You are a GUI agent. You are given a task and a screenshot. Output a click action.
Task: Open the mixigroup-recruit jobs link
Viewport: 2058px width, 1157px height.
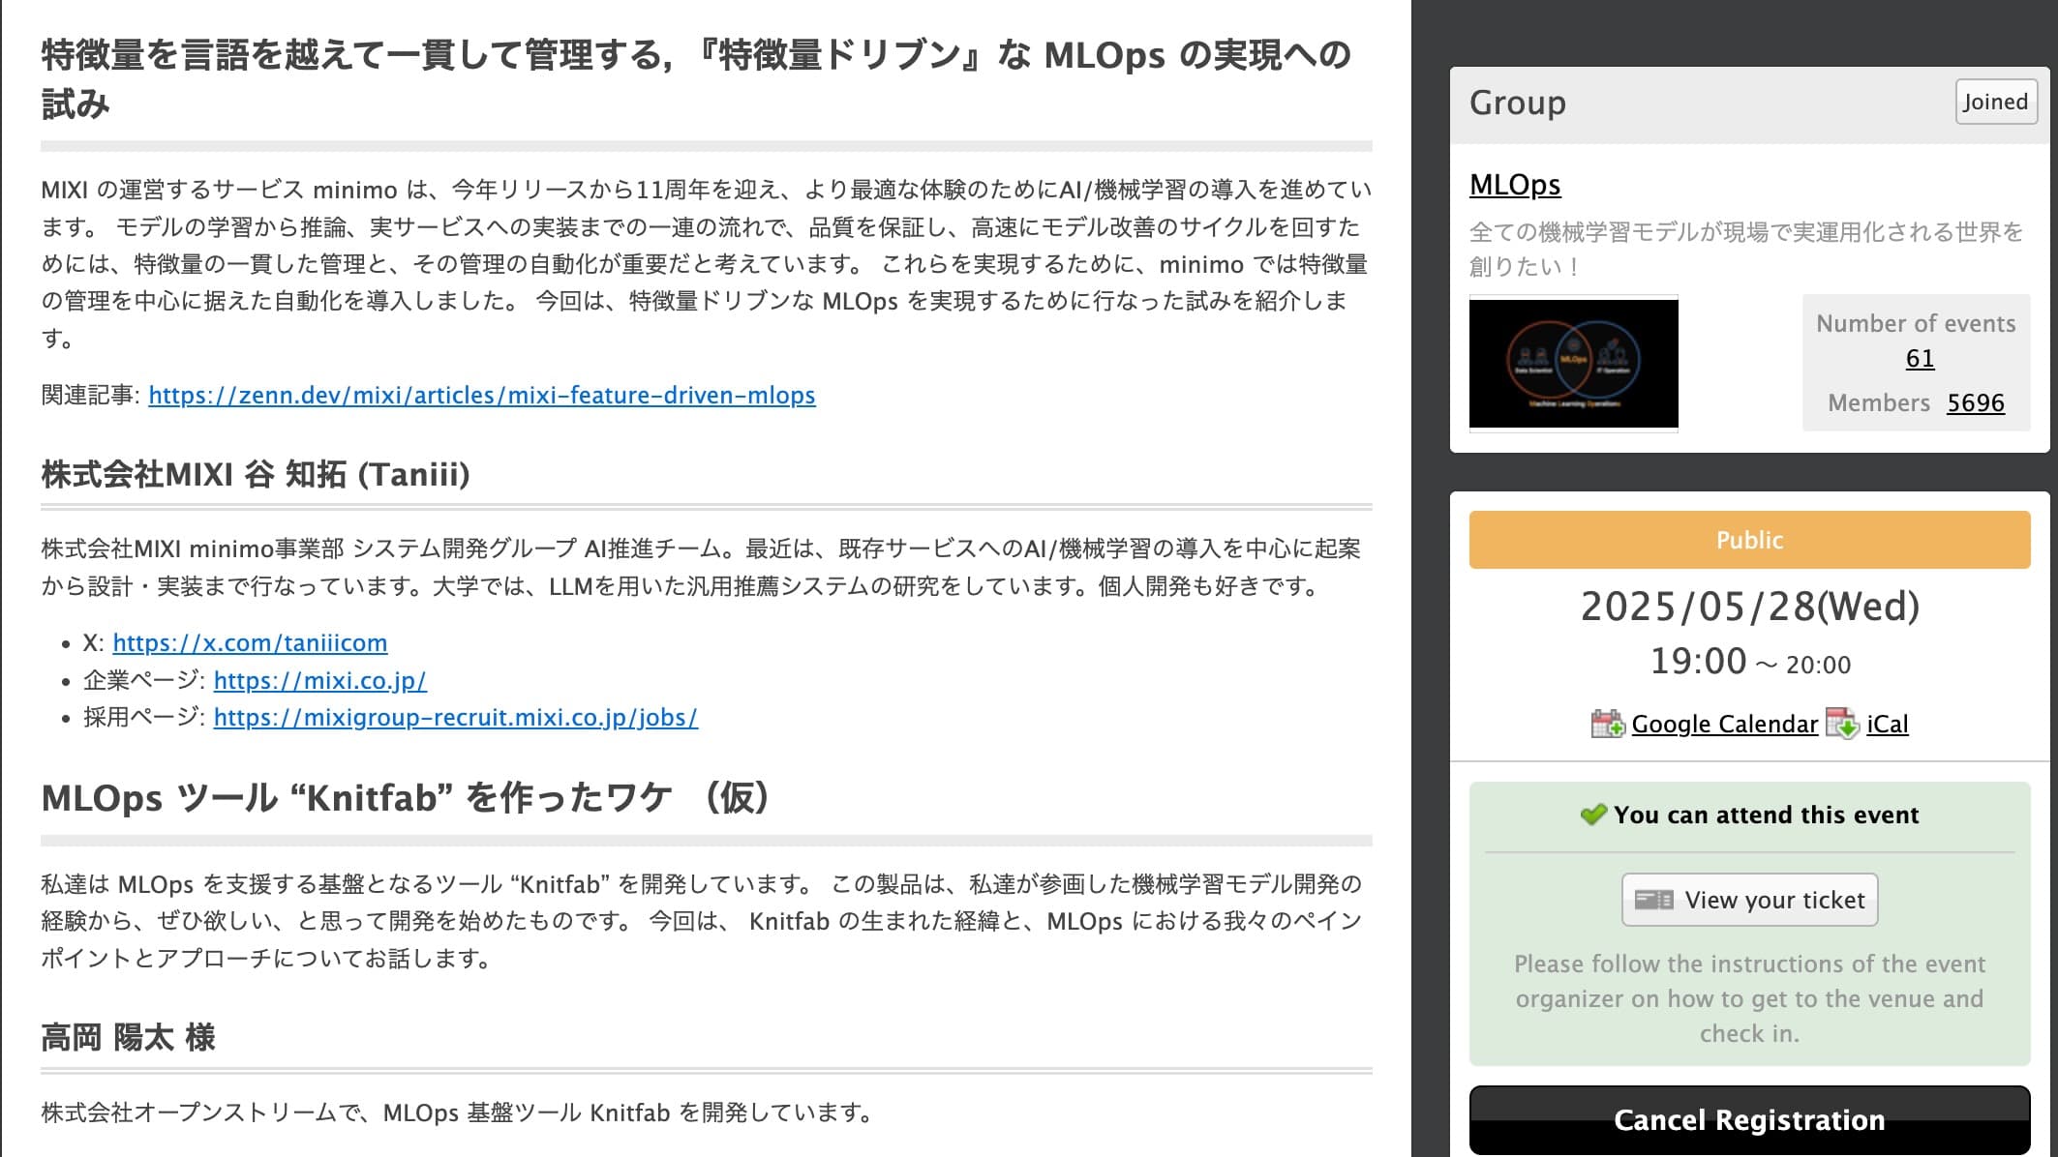(456, 717)
